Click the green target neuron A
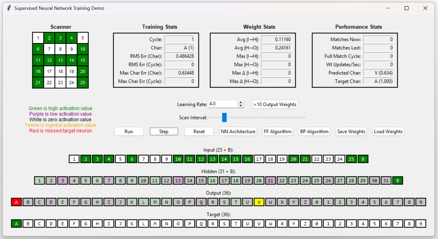The height and width of the screenshot is (239, 438). (16, 224)
